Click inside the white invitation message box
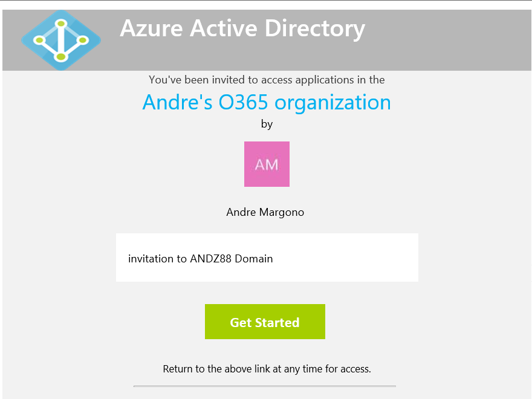The height and width of the screenshot is (399, 532). pos(267,258)
